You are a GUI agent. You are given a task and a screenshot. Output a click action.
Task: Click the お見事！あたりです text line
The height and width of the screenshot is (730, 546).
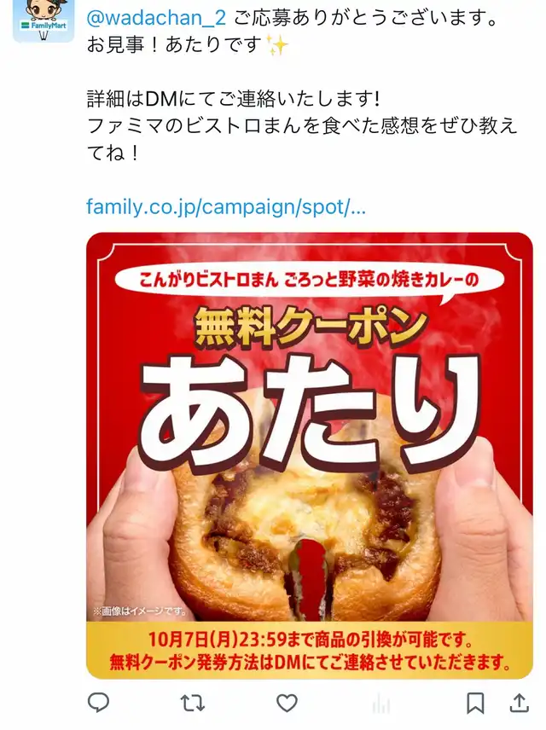175,46
